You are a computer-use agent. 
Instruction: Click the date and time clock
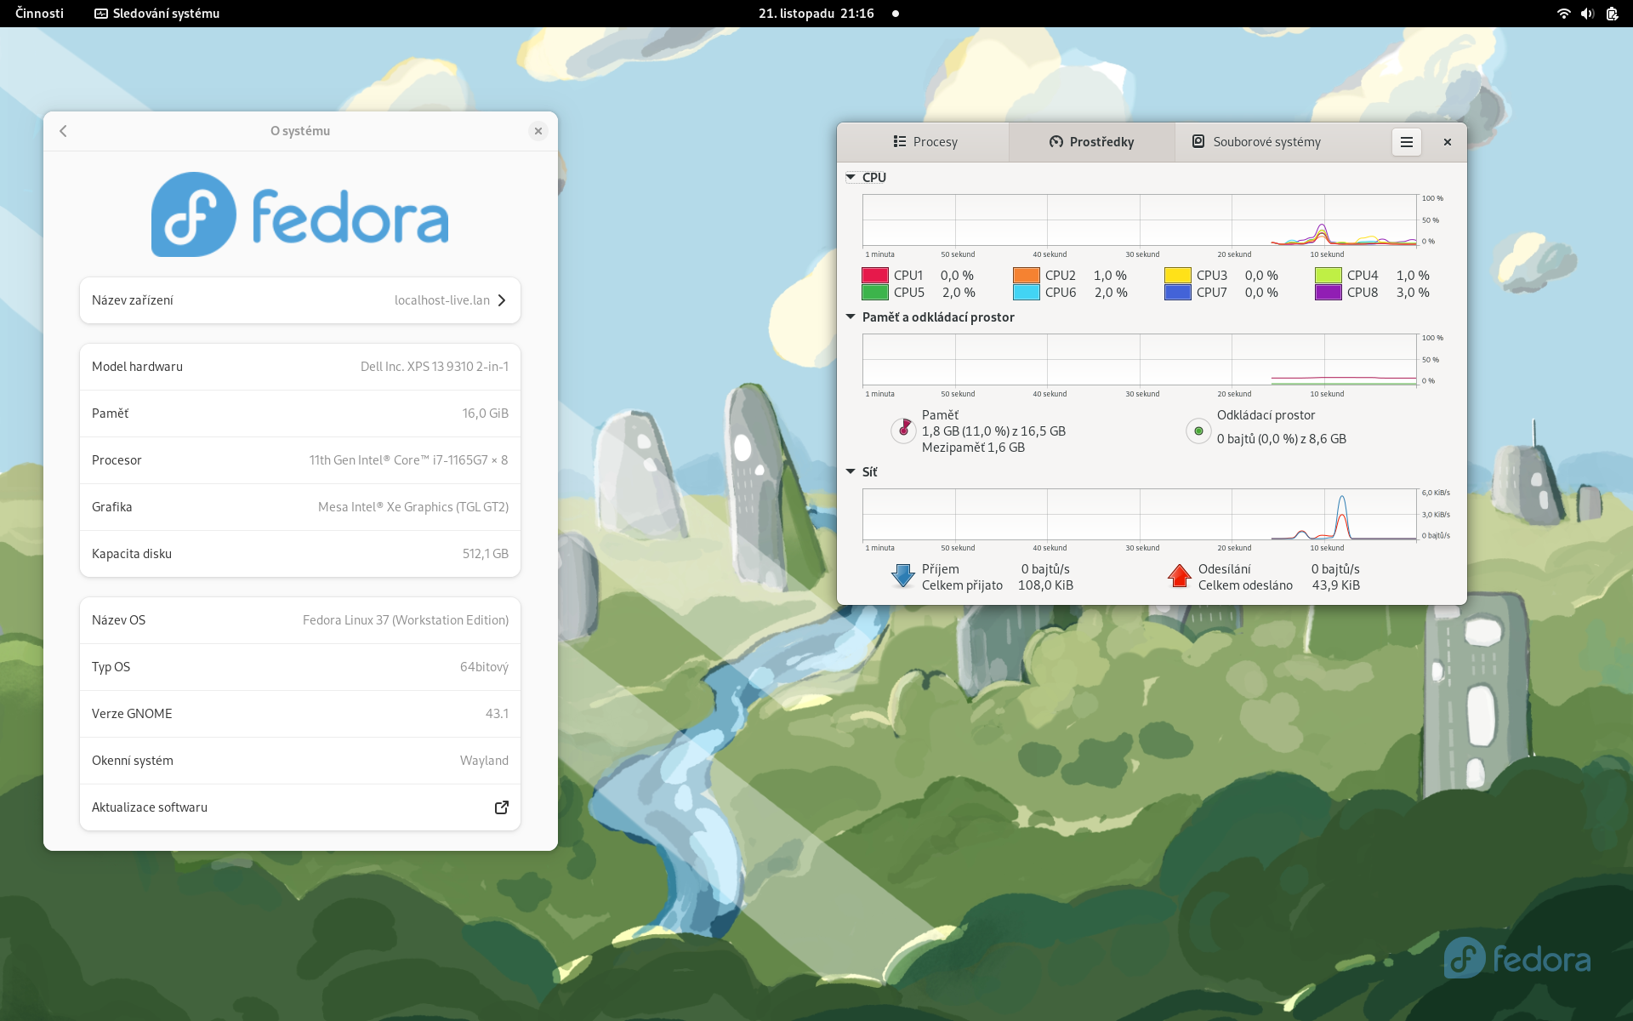tap(816, 14)
